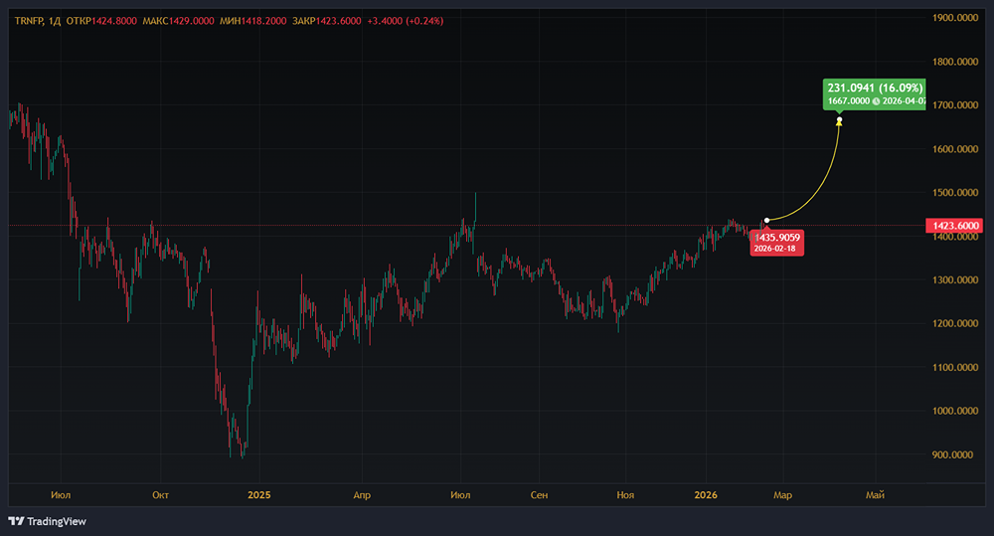Click the 1600.0000 price axis label
The width and height of the screenshot is (994, 536).
click(x=955, y=149)
